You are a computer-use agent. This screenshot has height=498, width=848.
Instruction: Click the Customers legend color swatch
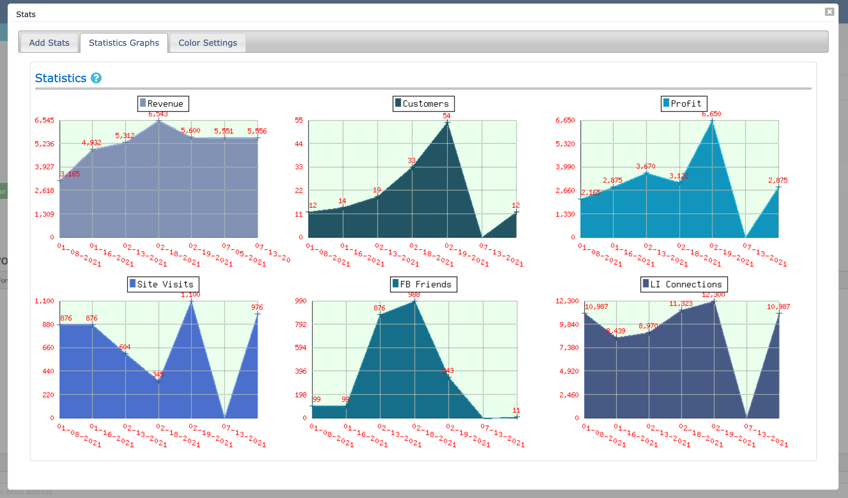coord(398,103)
